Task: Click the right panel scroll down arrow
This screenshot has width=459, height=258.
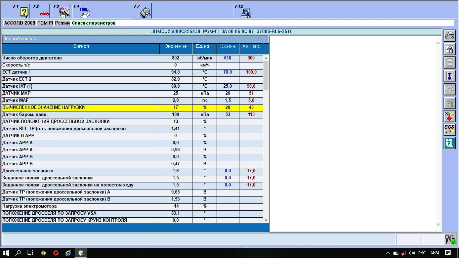Action: (438, 224)
